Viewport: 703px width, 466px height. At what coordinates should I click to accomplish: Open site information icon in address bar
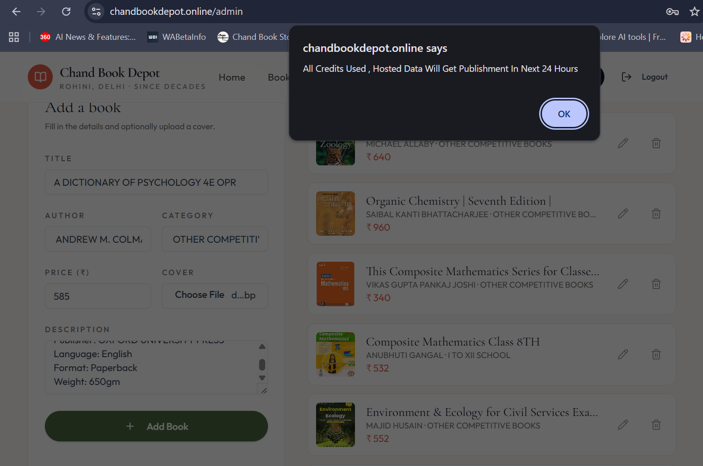96,12
